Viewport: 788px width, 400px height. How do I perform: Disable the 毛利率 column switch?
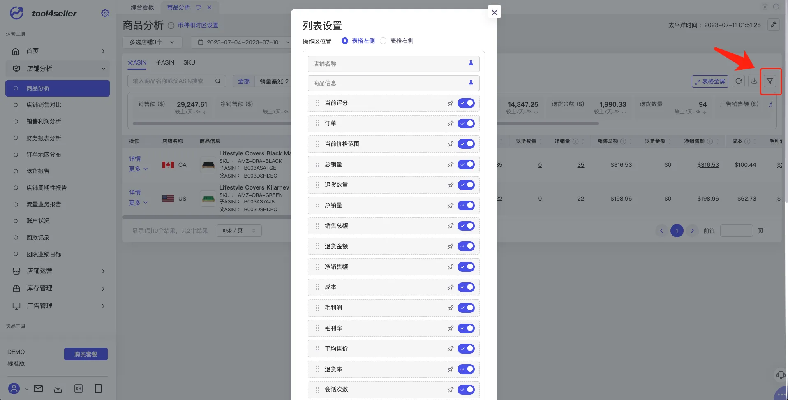click(x=466, y=328)
